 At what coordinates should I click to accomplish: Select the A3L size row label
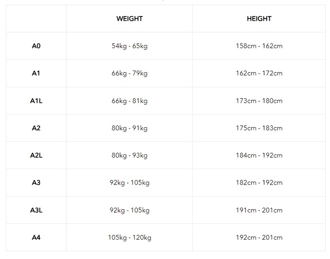coord(36,210)
